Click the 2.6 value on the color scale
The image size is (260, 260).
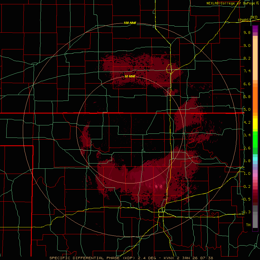coord(247,148)
